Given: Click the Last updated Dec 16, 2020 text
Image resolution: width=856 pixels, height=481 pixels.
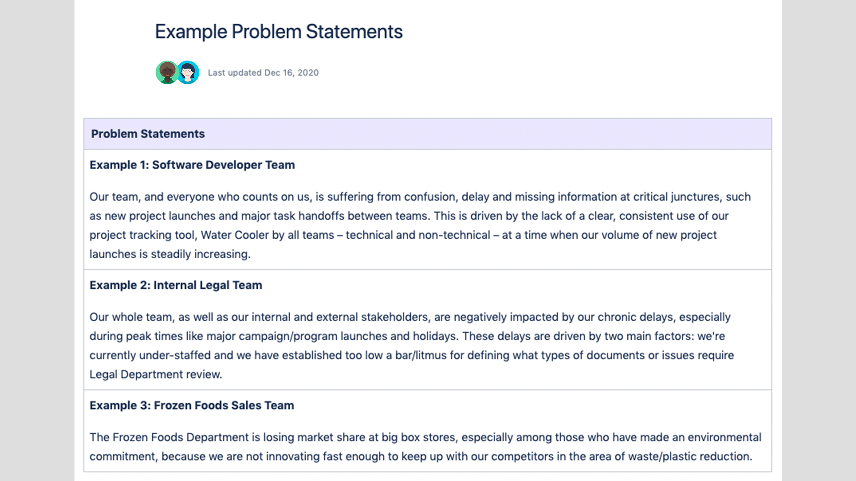Looking at the screenshot, I should 263,73.
